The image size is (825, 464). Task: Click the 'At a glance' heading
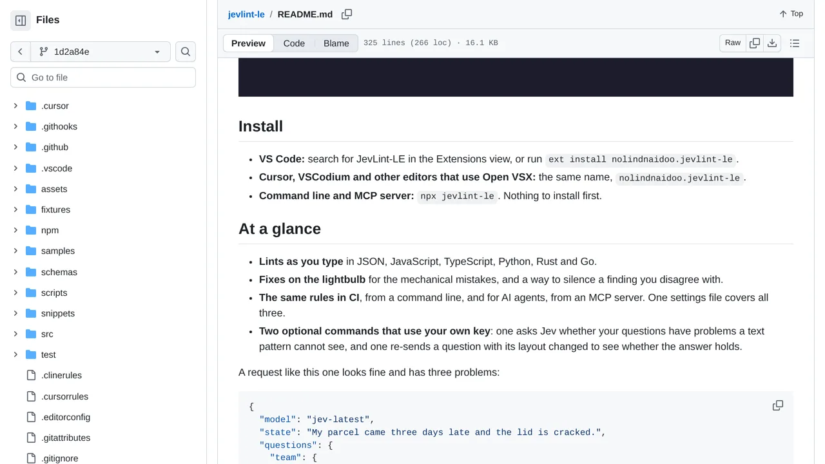coord(280,229)
